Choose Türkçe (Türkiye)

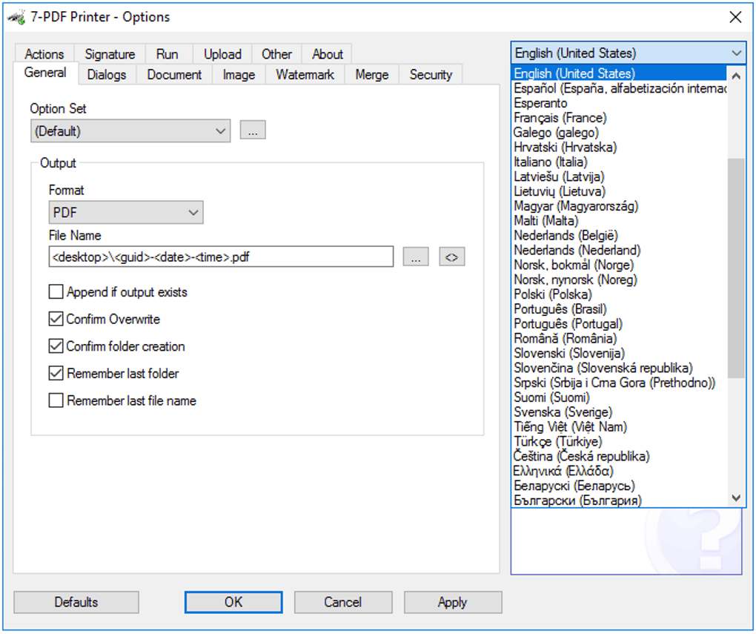click(619, 441)
